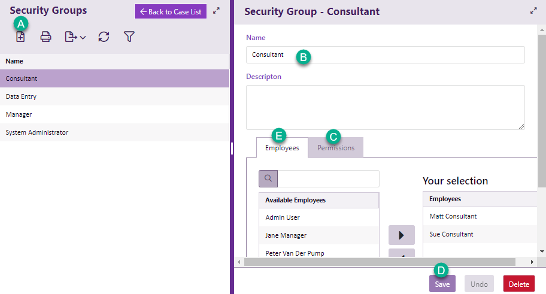Expand the Security Group - Consultant panel
The height and width of the screenshot is (294, 546).
point(533,11)
